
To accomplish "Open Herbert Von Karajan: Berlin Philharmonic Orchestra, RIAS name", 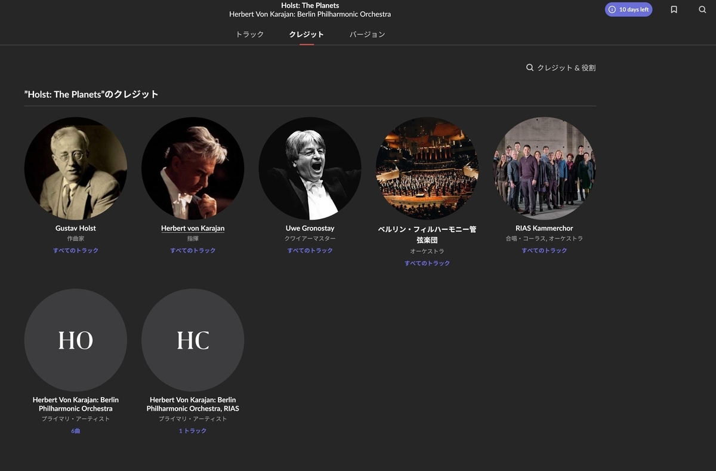I will point(193,404).
